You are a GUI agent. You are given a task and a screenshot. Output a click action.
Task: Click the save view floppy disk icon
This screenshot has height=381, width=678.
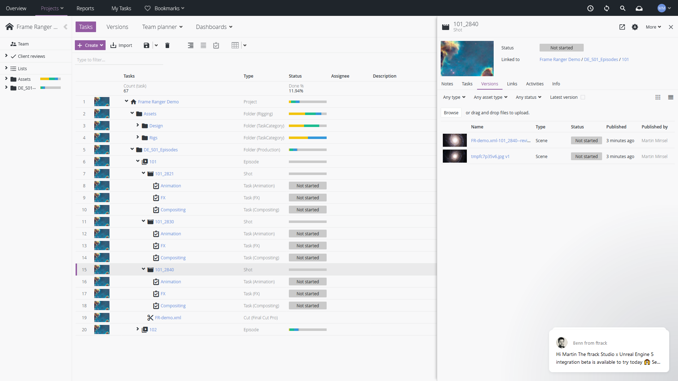146,45
